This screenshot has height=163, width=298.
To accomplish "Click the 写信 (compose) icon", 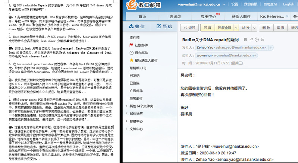I will 159,26.
